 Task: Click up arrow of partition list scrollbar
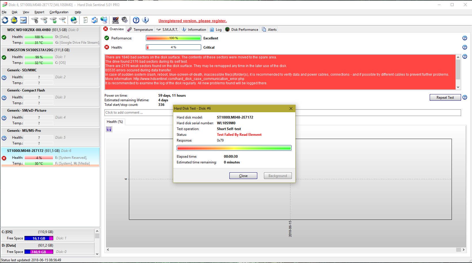click(x=97, y=231)
